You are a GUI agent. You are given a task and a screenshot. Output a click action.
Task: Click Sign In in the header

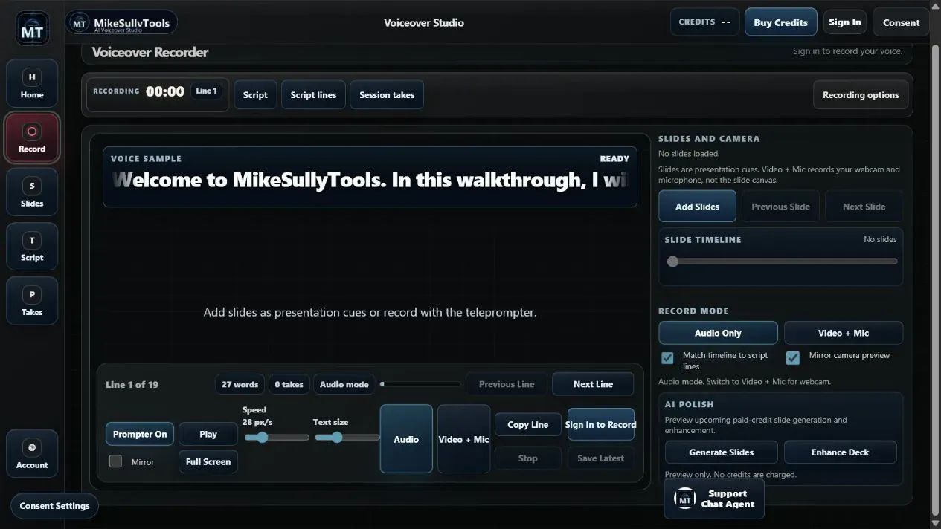[x=845, y=22]
